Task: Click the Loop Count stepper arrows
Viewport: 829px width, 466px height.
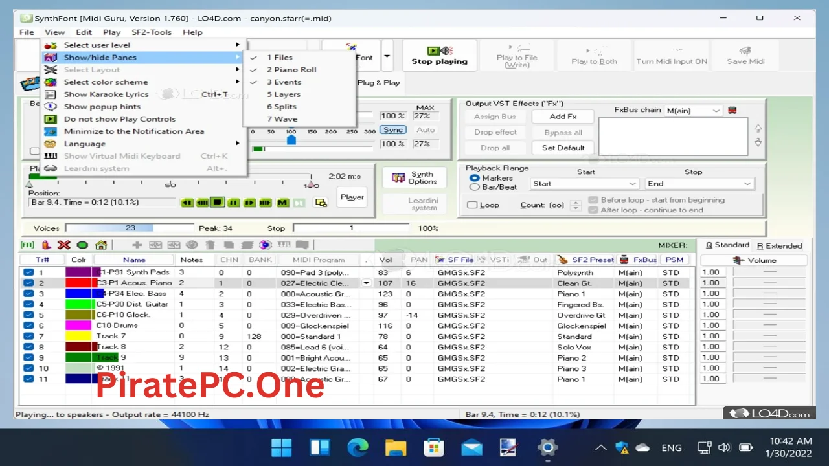Action: [x=576, y=205]
